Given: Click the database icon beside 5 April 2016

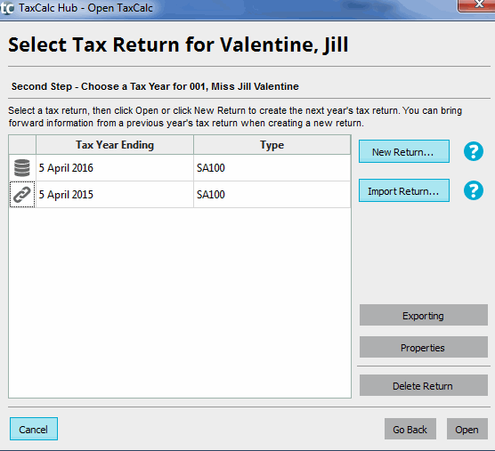Looking at the screenshot, I should click(x=22, y=168).
